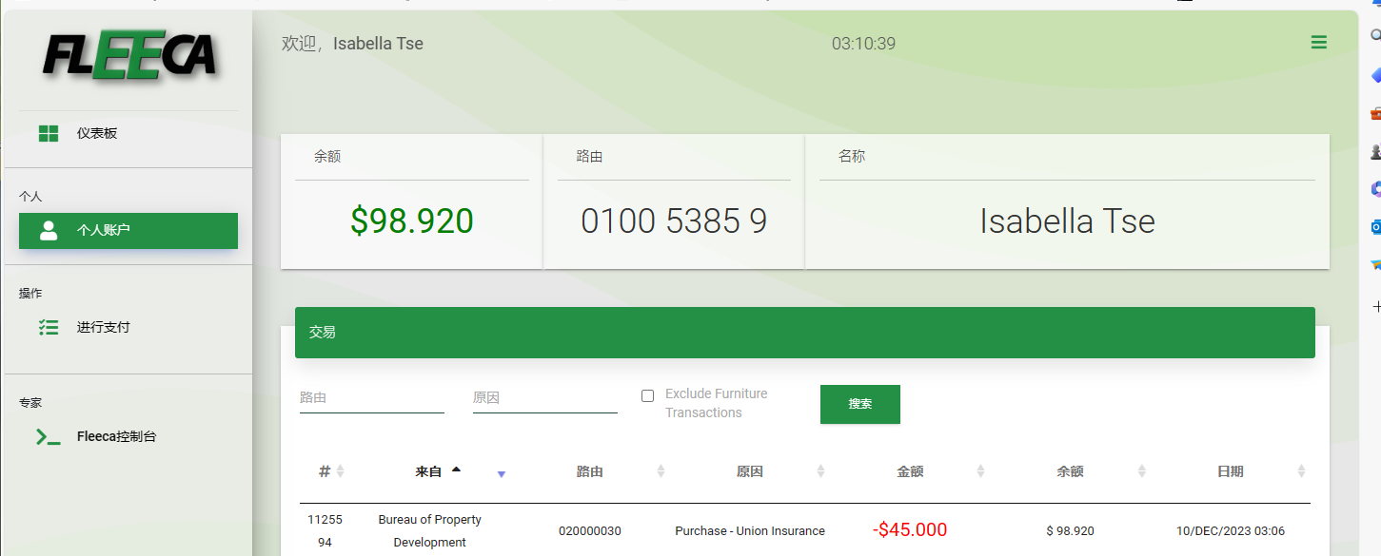This screenshot has height=556, width=1381.
Task: Click the FLEECA logo
Action: click(130, 59)
